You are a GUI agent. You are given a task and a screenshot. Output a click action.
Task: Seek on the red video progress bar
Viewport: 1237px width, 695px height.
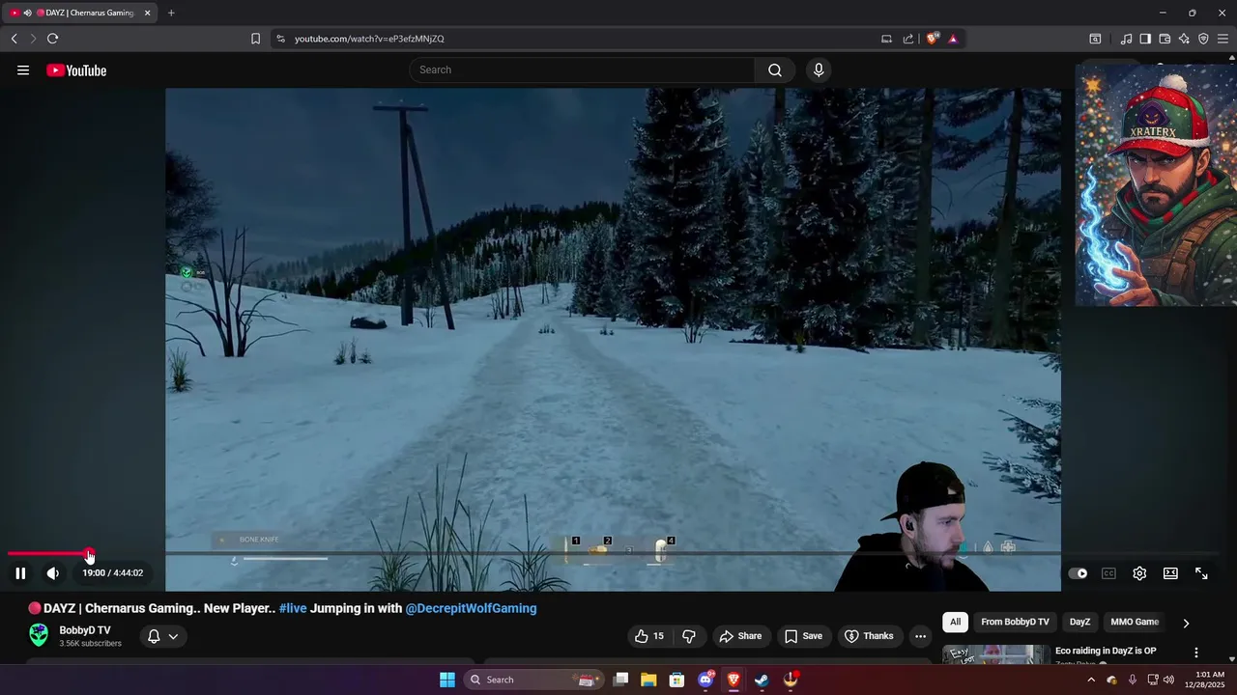click(x=48, y=554)
